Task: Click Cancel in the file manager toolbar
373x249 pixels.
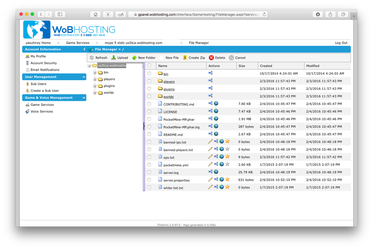Action: 237,58
